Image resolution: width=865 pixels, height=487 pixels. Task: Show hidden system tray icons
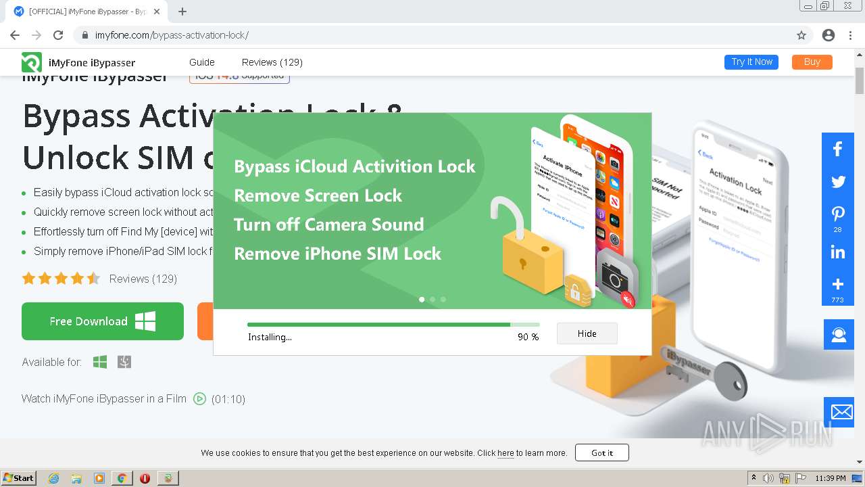[x=753, y=478]
